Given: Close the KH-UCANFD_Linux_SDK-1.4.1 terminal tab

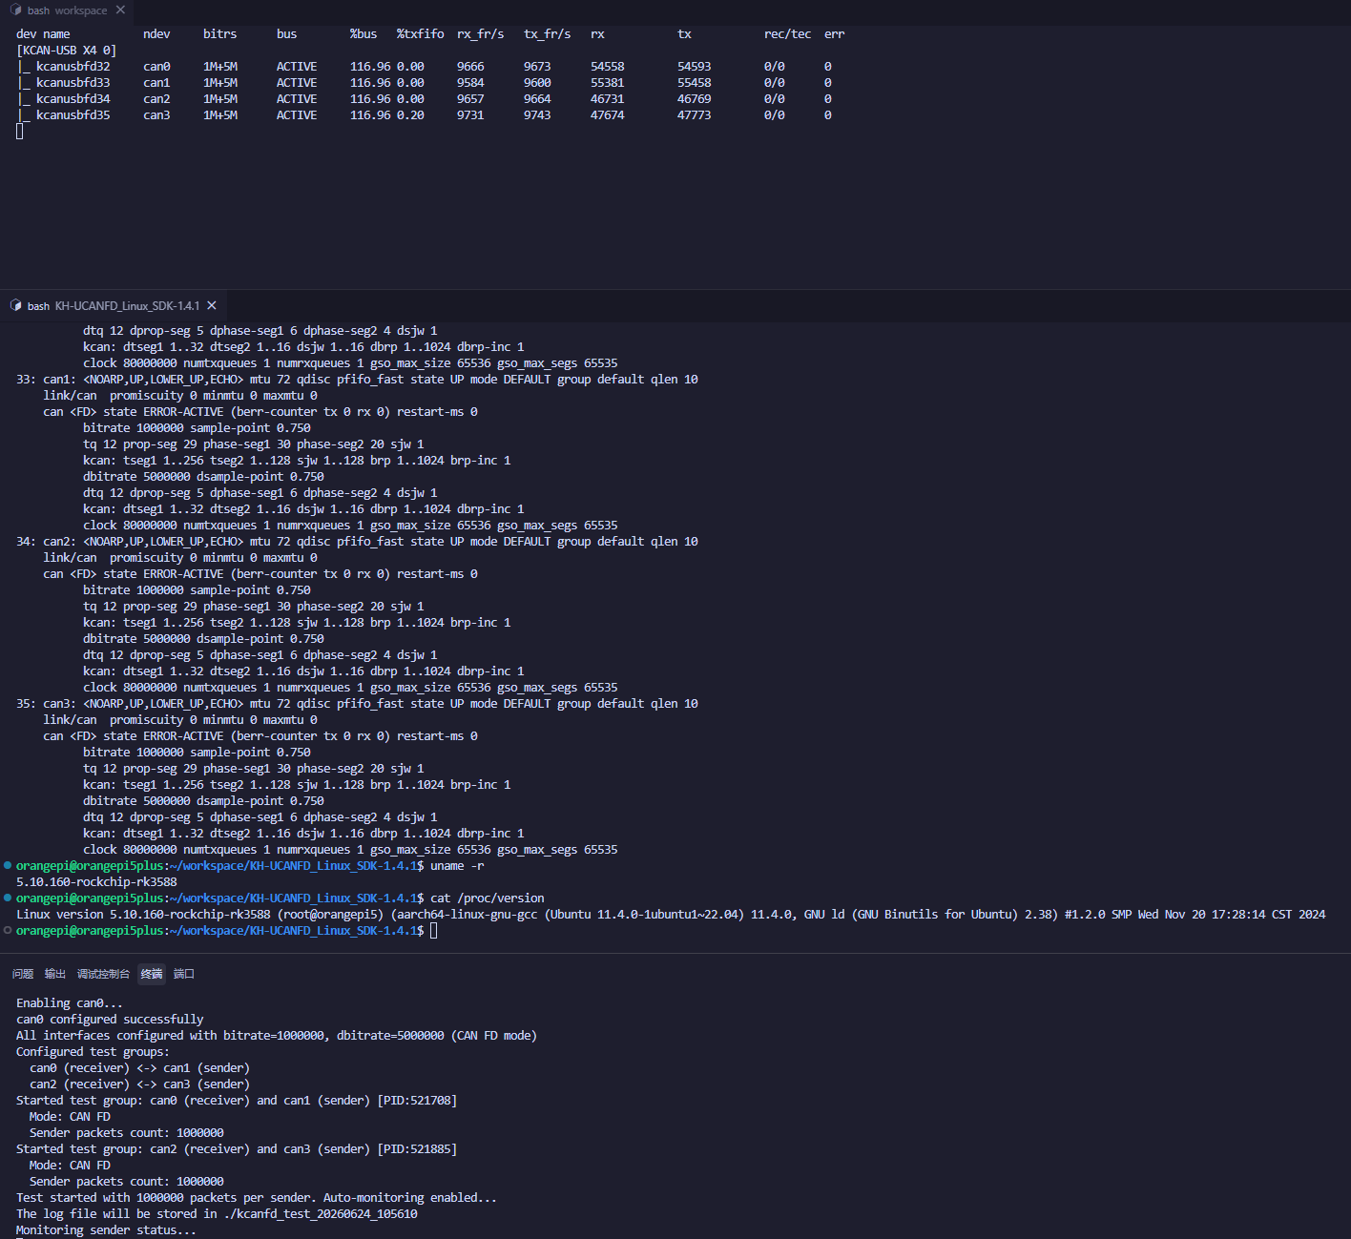Looking at the screenshot, I should [x=212, y=305].
